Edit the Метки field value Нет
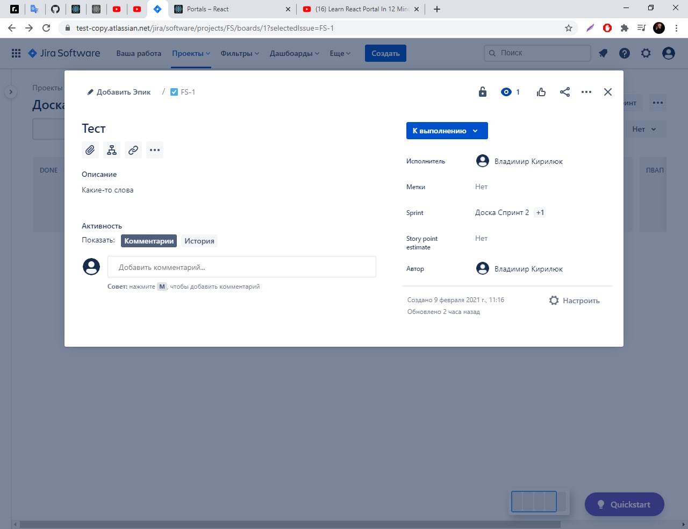 481,187
